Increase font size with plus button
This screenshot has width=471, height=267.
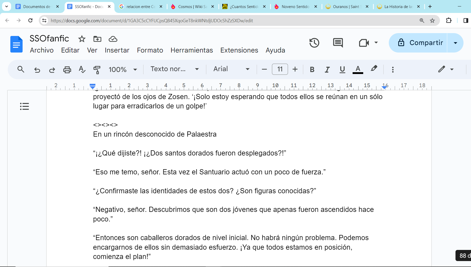[x=295, y=69]
